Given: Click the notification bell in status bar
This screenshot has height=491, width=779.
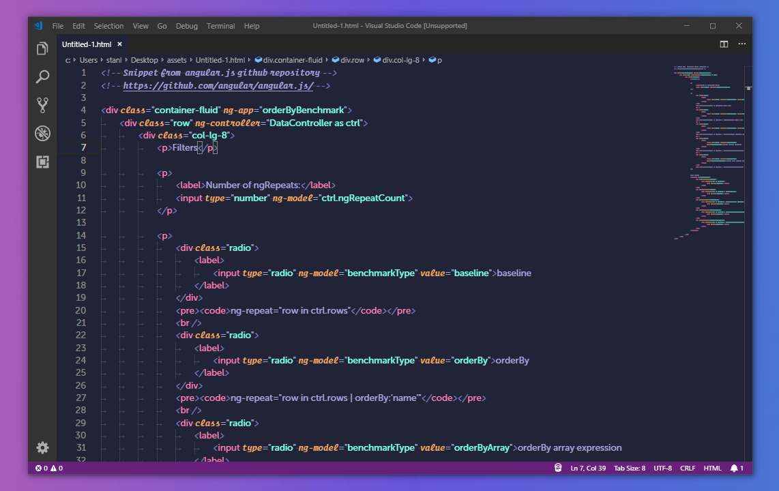Looking at the screenshot, I should tap(737, 468).
